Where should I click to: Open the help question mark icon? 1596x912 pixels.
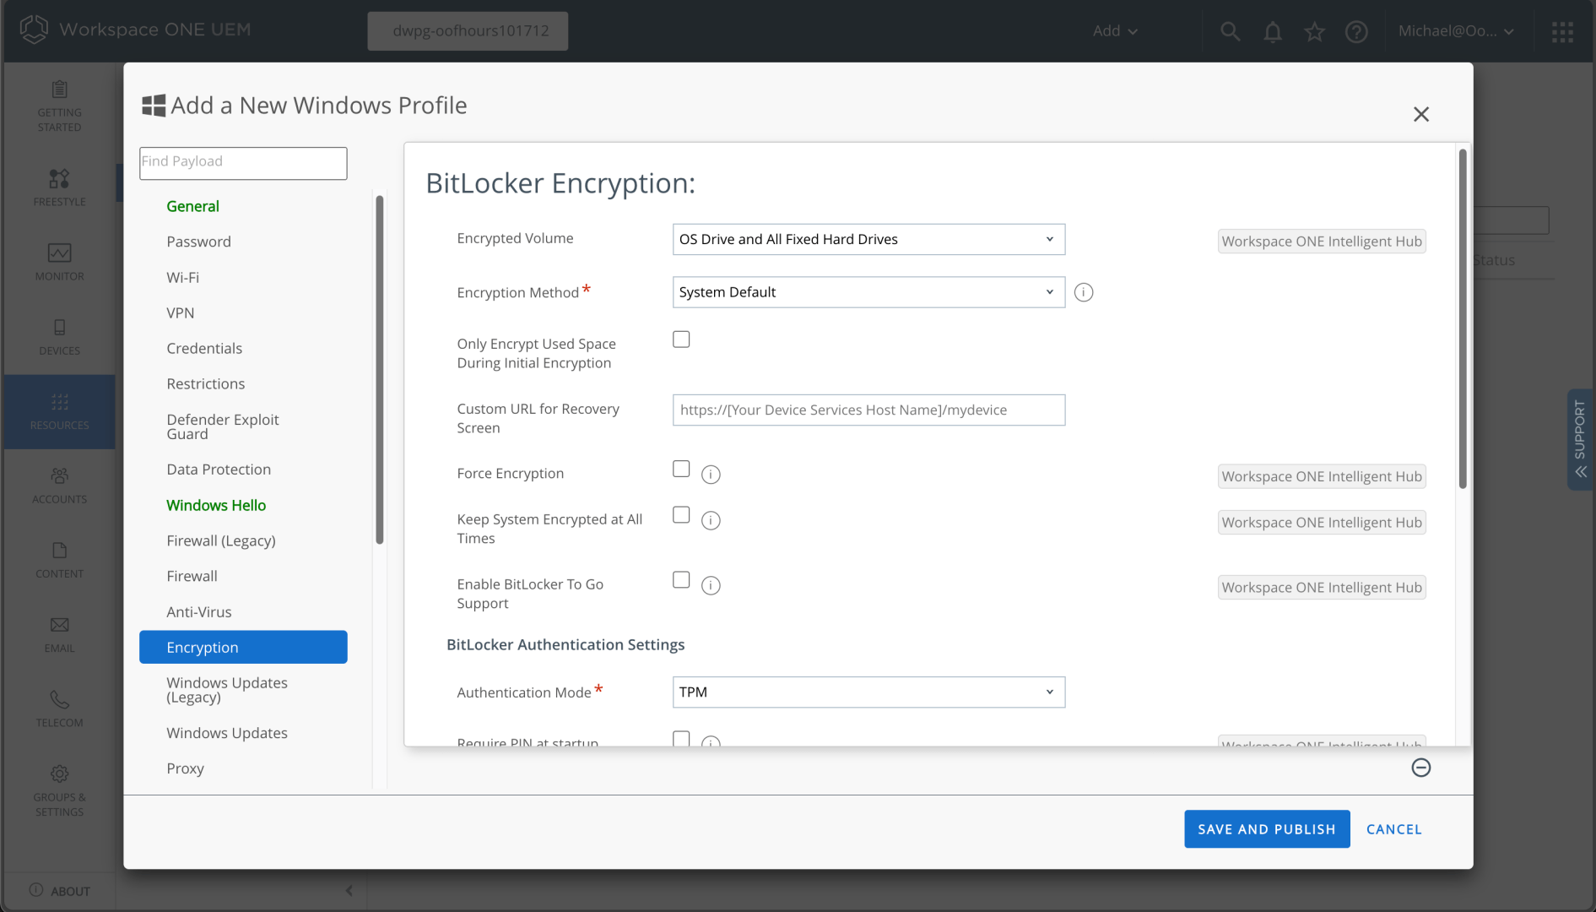pos(1355,31)
